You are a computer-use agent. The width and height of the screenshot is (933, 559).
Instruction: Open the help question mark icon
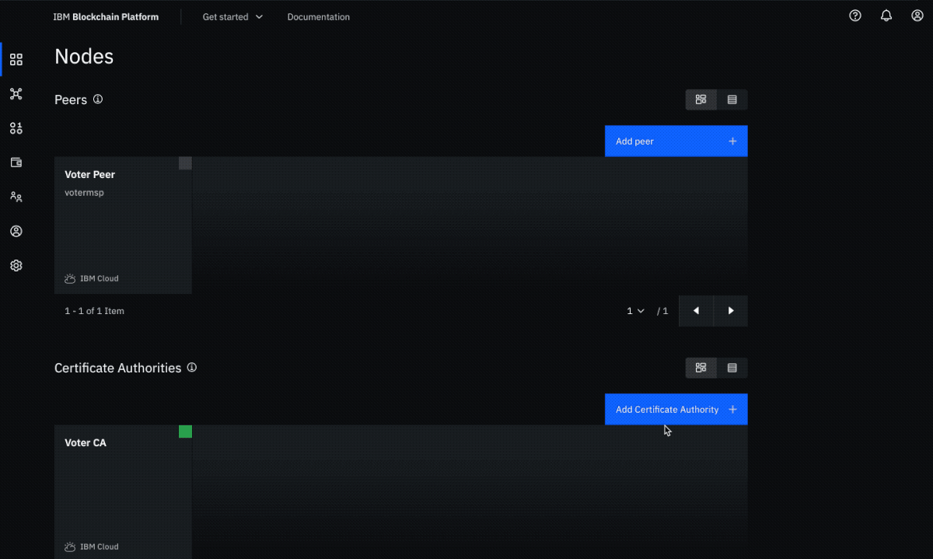pyautogui.click(x=855, y=16)
